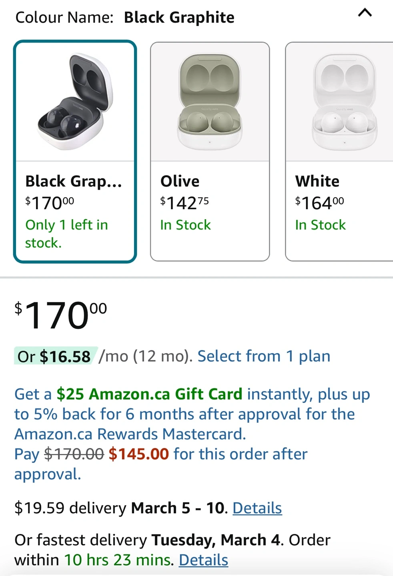The width and height of the screenshot is (393, 576).
Task: Tap the White 'In Stock' label
Action: (x=320, y=225)
